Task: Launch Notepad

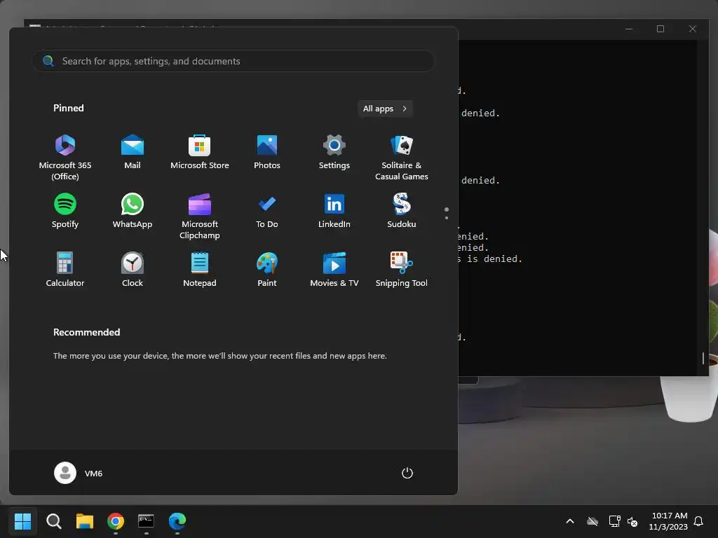Action: 200,270
